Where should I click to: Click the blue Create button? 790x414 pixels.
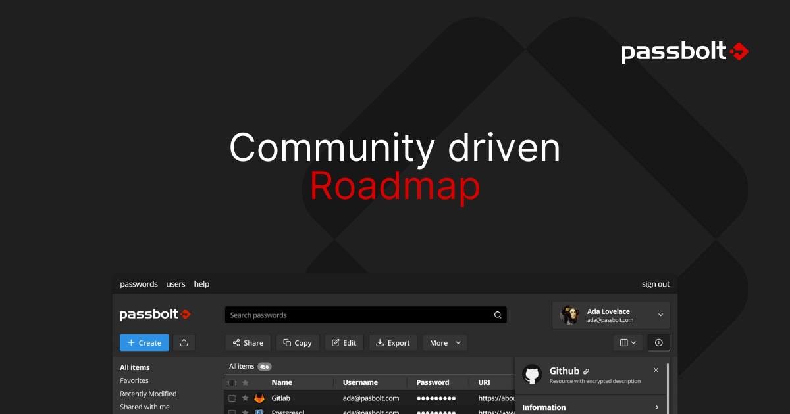pos(144,342)
